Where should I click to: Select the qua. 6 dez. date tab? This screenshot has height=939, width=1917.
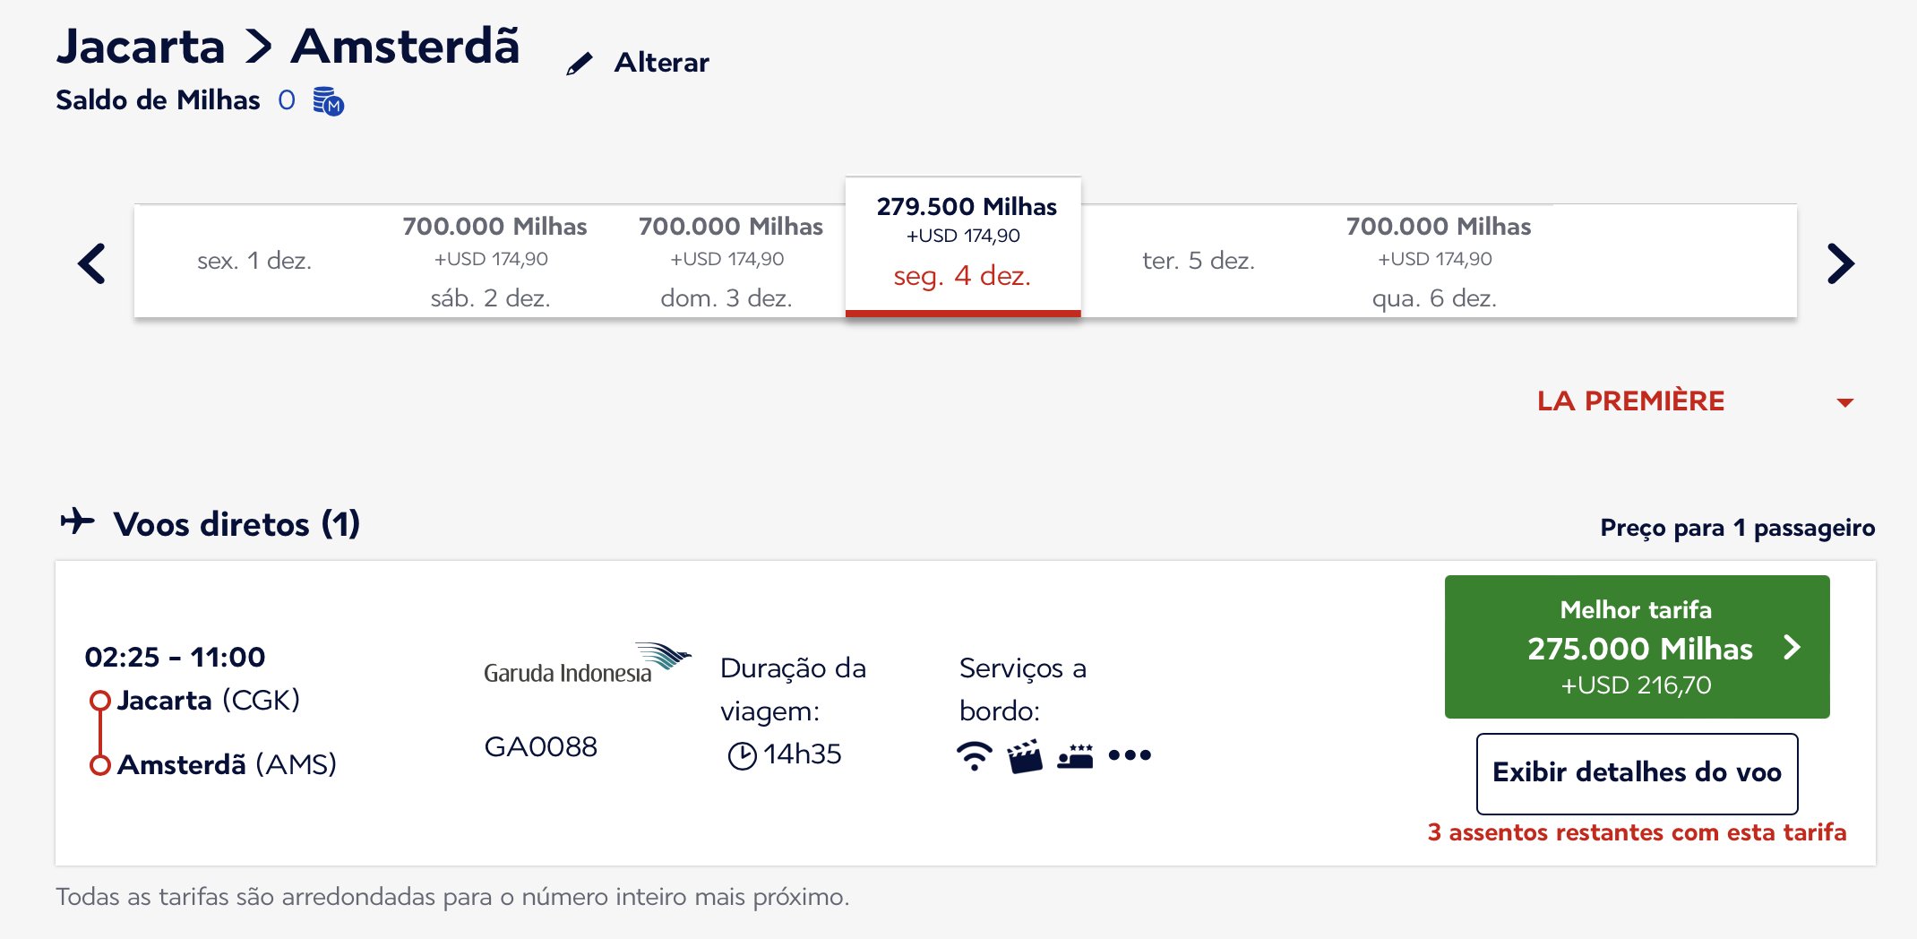click(1436, 261)
